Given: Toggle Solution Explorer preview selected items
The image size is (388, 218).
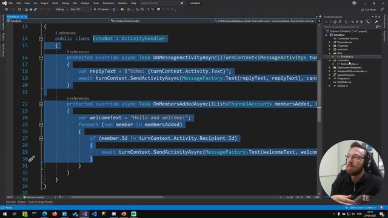Looking at the screenshot, I should [x=368, y=22].
